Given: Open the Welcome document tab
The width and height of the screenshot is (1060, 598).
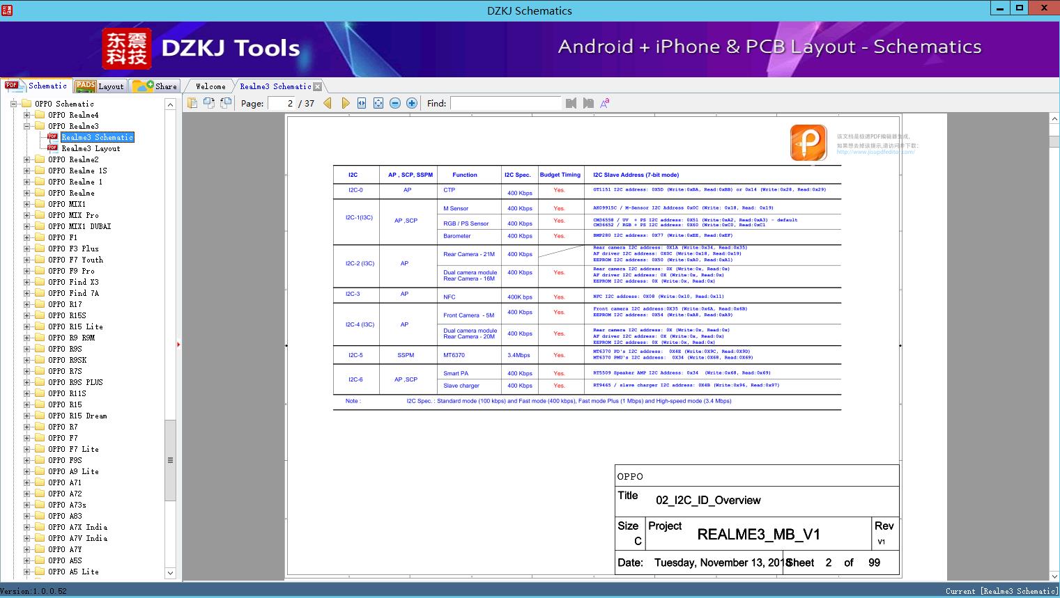Looking at the screenshot, I should (x=210, y=86).
